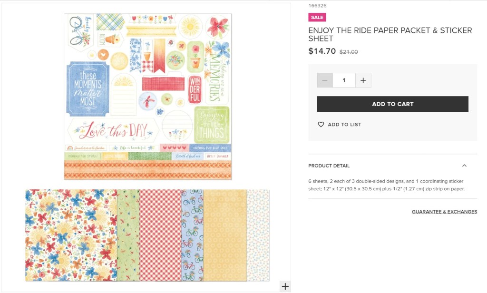
Task: Select the blue bicycle patterned paper
Action: click(192, 235)
